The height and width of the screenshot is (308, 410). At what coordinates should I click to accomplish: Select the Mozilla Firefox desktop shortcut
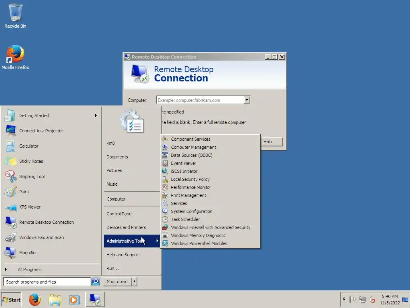15,54
